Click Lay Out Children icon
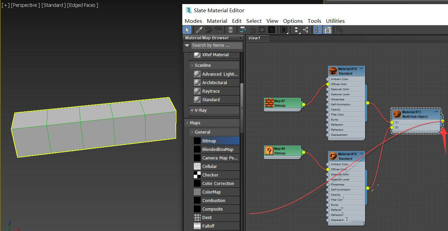The width and height of the screenshot is (448, 231). click(x=306, y=30)
